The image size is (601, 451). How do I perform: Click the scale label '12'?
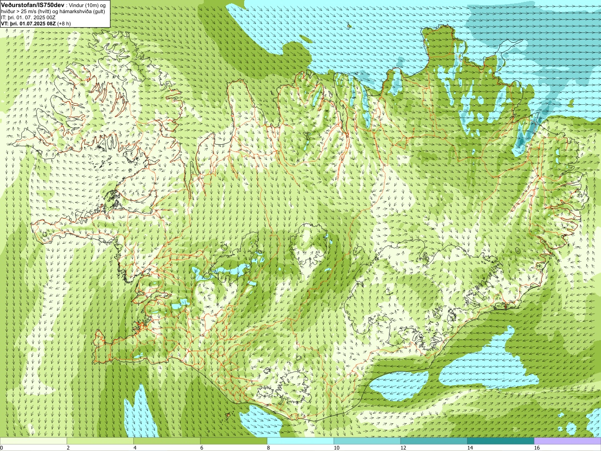point(403,448)
